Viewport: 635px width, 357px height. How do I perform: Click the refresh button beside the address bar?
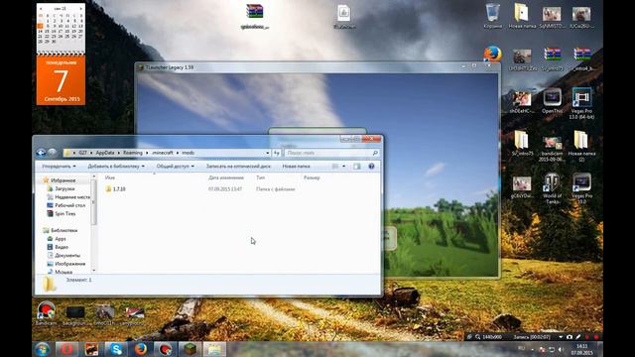pyautogui.click(x=277, y=153)
